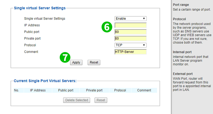Click the IP Address form label
This screenshot has width=213, height=114.
click(x=32, y=25)
